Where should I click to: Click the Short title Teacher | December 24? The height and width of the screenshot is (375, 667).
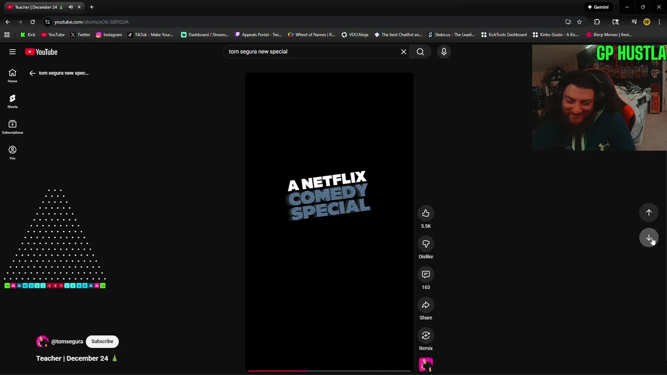pyautogui.click(x=77, y=358)
